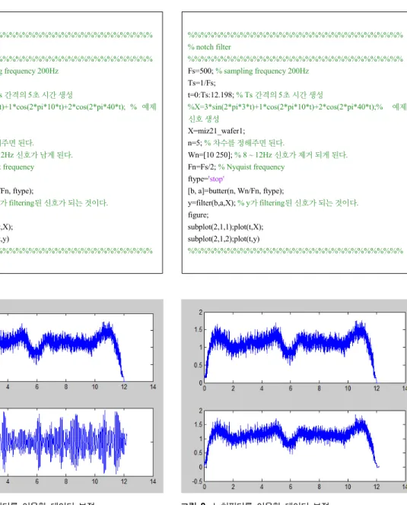Click the lower left oscillating plot
The width and height of the screenshot is (407, 505).
(76, 442)
